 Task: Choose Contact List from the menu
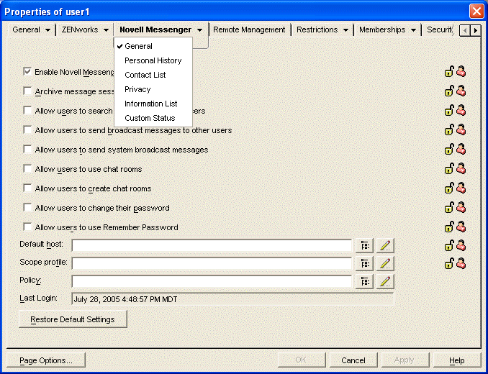pos(153,75)
